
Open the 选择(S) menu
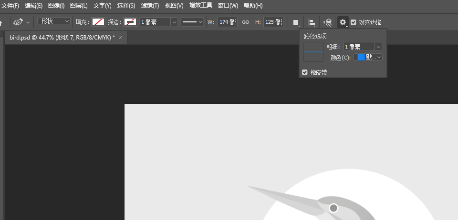coord(126,6)
